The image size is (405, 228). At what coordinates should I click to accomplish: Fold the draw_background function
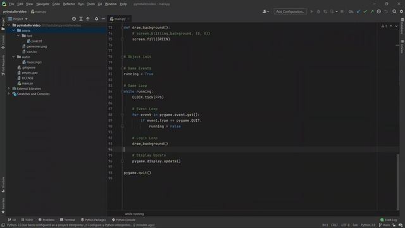122,27
